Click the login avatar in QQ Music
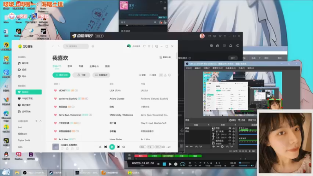 tap(129, 46)
